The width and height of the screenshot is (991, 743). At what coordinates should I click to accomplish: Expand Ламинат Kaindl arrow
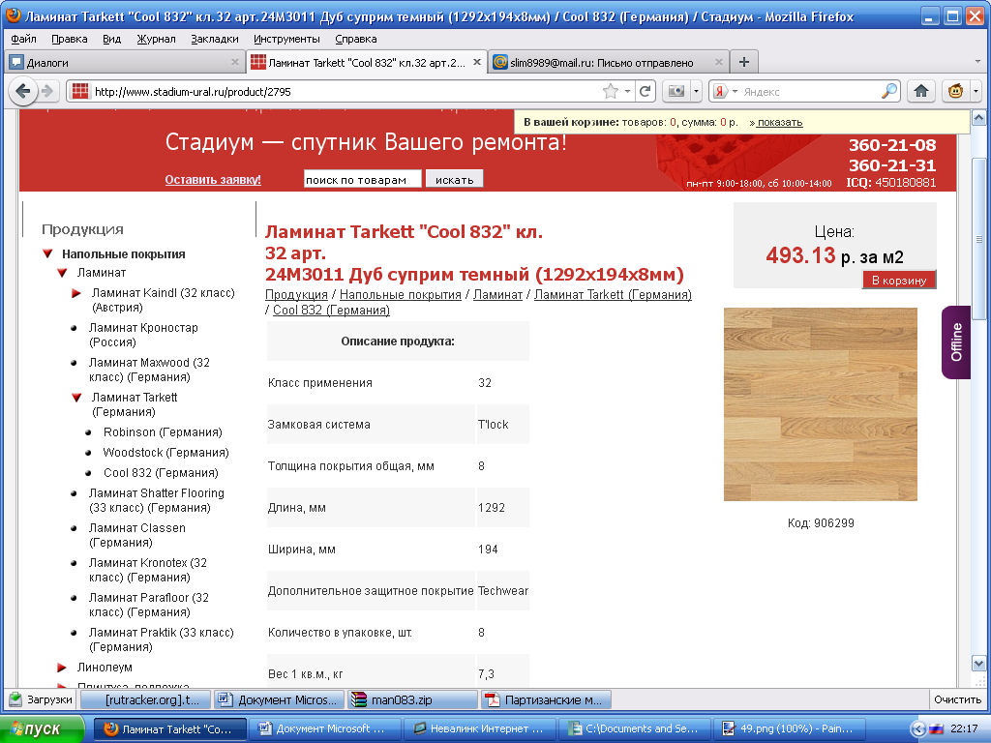pyautogui.click(x=76, y=293)
